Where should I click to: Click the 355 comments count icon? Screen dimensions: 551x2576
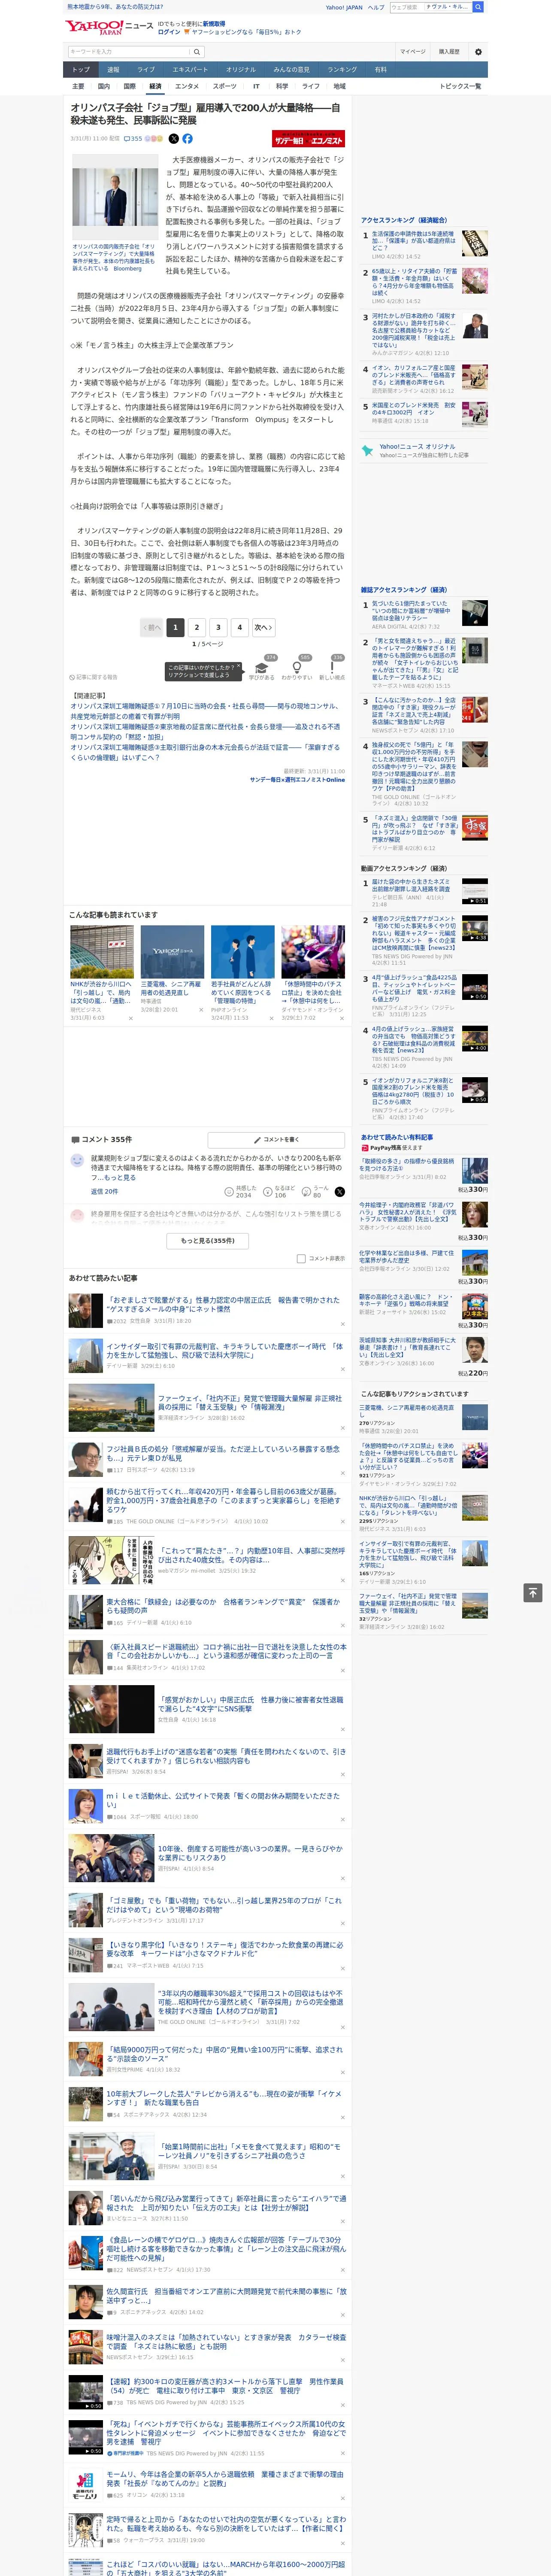(x=133, y=139)
